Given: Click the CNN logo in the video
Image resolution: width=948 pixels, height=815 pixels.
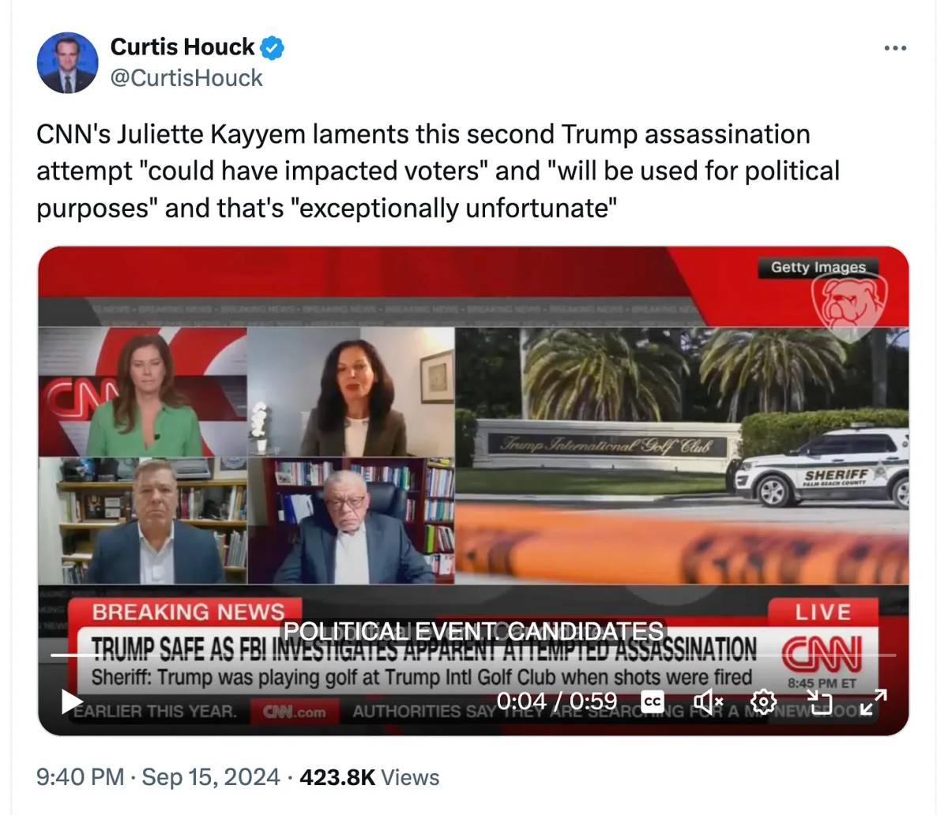Looking at the screenshot, I should click(x=822, y=655).
